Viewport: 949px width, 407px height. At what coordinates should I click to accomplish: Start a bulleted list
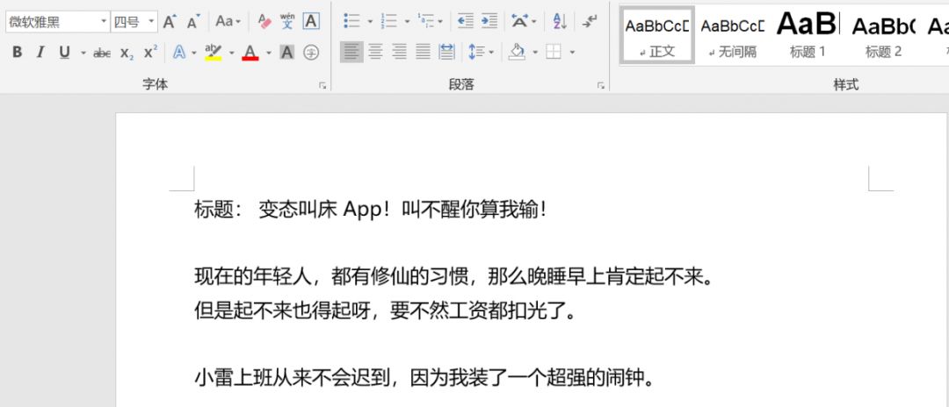[x=351, y=21]
